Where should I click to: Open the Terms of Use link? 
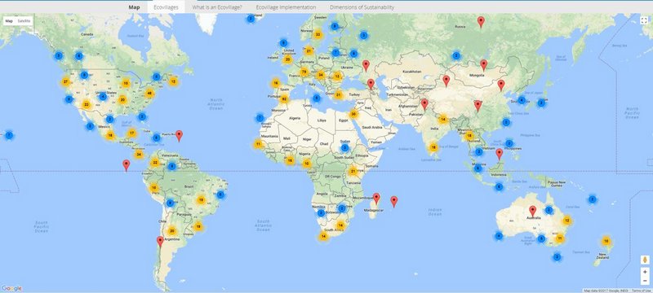(x=642, y=291)
